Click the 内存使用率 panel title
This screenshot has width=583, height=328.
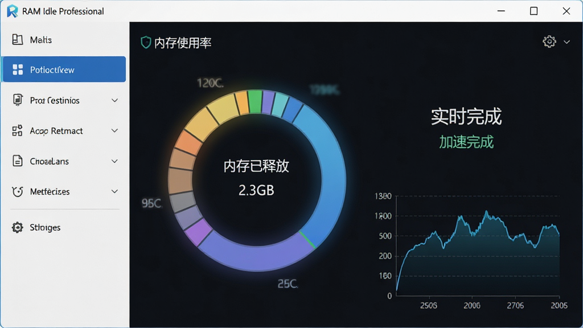[183, 43]
